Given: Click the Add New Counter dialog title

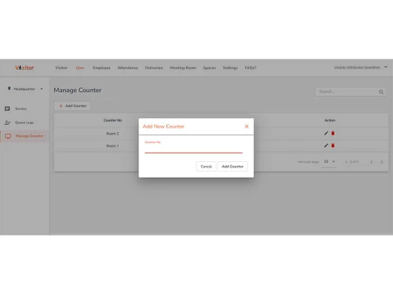Looking at the screenshot, I should coord(163,127).
